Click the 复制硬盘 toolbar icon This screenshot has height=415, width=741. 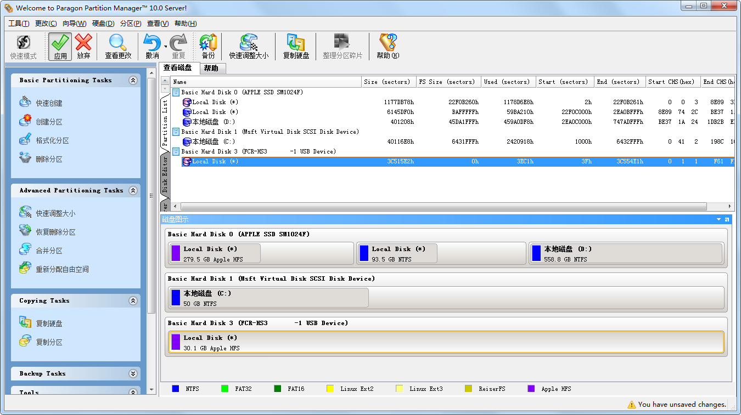click(x=296, y=47)
